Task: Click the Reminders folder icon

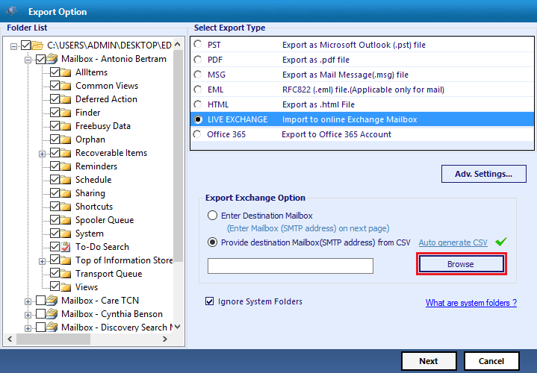Action: tap(66, 166)
